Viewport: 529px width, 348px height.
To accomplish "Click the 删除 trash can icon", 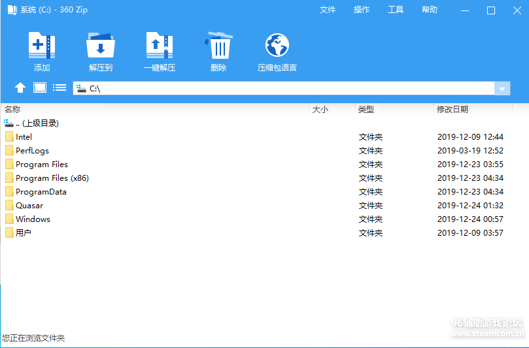I will 218,45.
